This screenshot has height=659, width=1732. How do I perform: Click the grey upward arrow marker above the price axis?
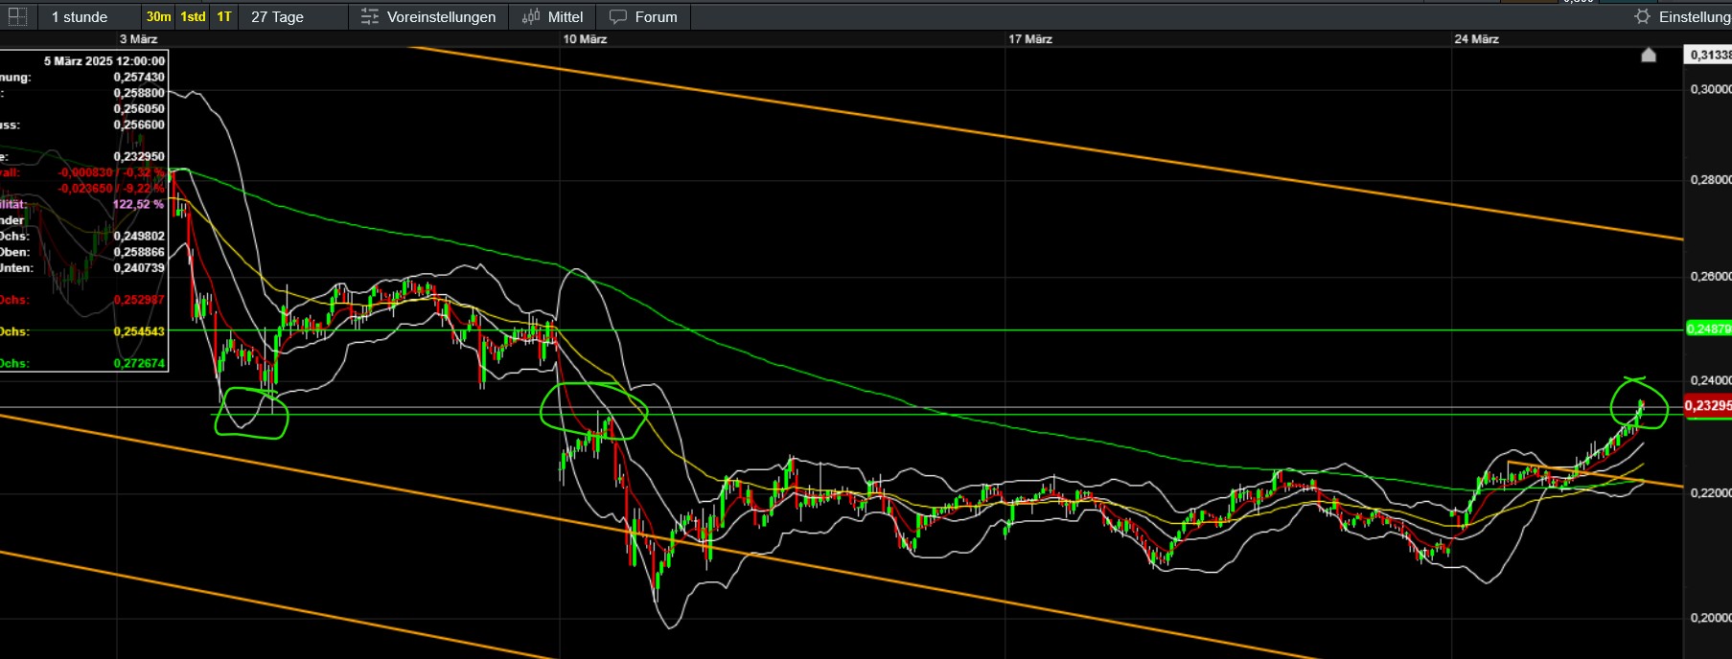click(1649, 55)
